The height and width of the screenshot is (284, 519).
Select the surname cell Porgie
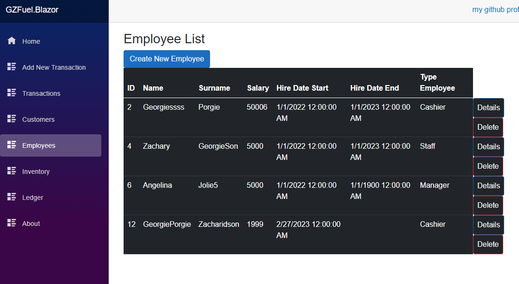point(209,107)
